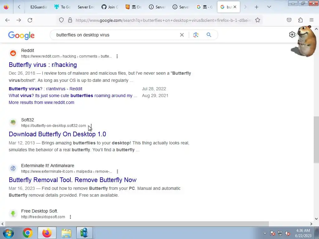Image resolution: width=319 pixels, height=239 pixels.
Task: Open the Download Butterfly On Desktop 1.0 result
Action: point(57,134)
